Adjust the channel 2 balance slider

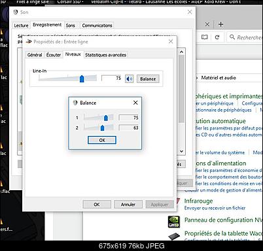pyautogui.click(x=102, y=128)
